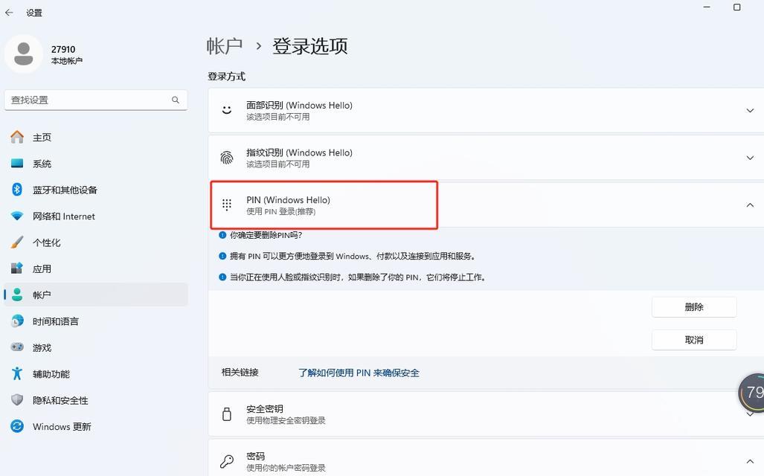Viewport: 764px width, 476px height.
Task: Click the PIN (Windows Hello) title
Action: coord(288,200)
